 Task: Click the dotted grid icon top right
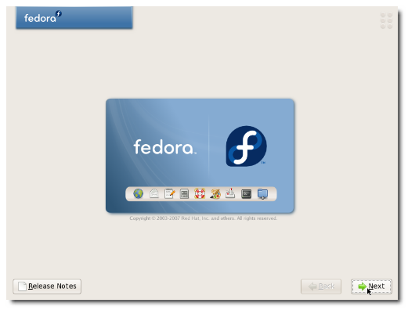[386, 20]
